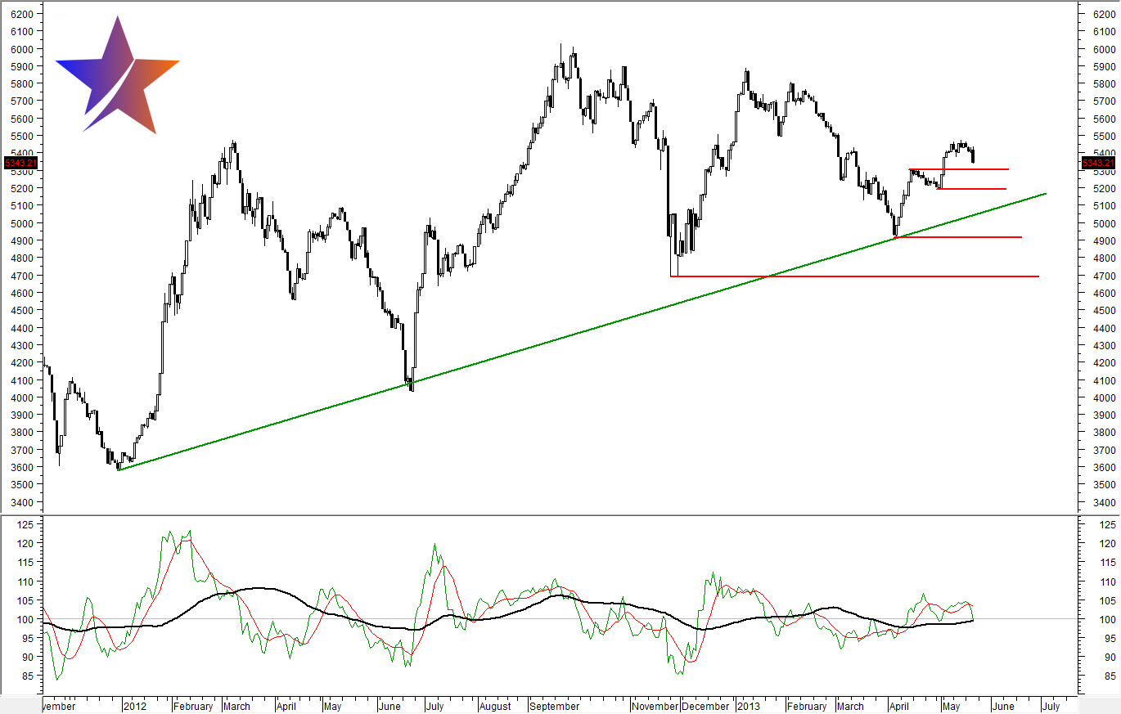Select the long red support line at 4700

tap(854, 276)
